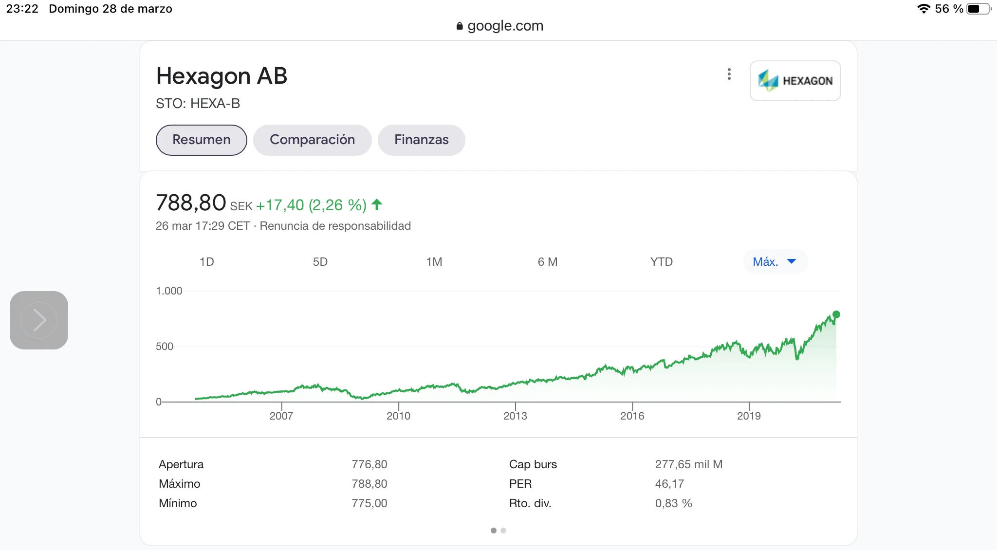Viewport: 997px width, 550px height.
Task: Switch chart to 1M range
Action: 434,262
